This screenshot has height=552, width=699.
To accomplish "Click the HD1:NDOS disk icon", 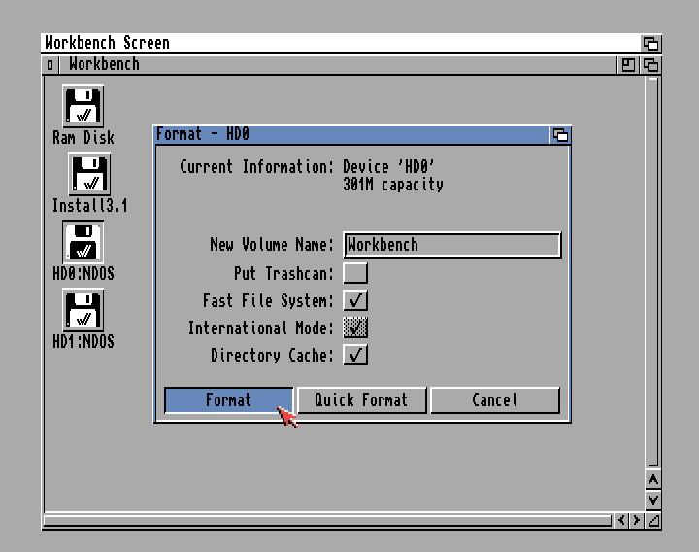I will [x=83, y=311].
